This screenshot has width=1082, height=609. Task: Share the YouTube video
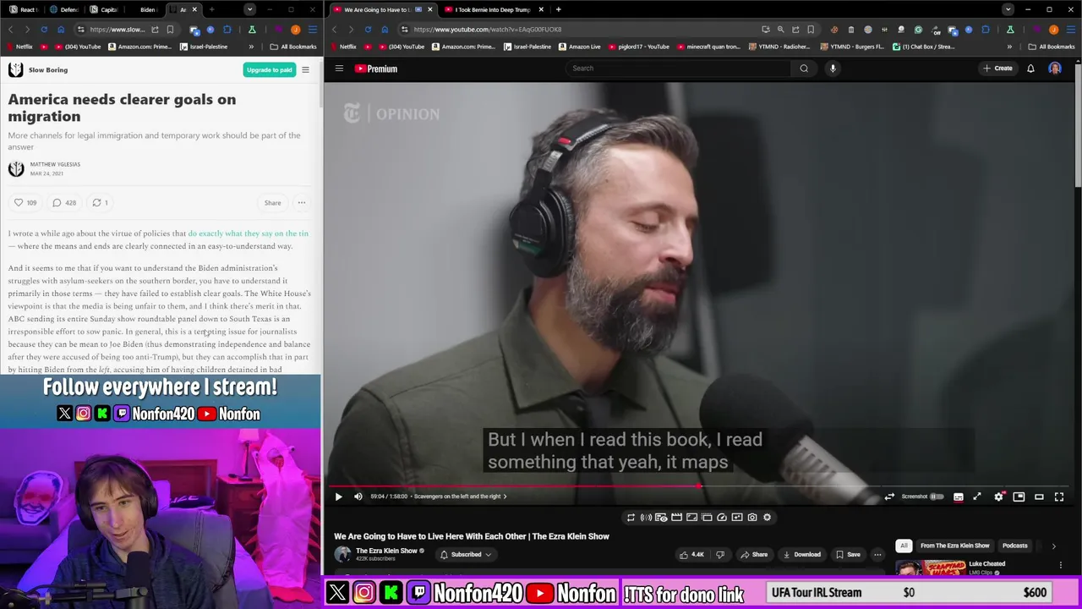click(754, 555)
